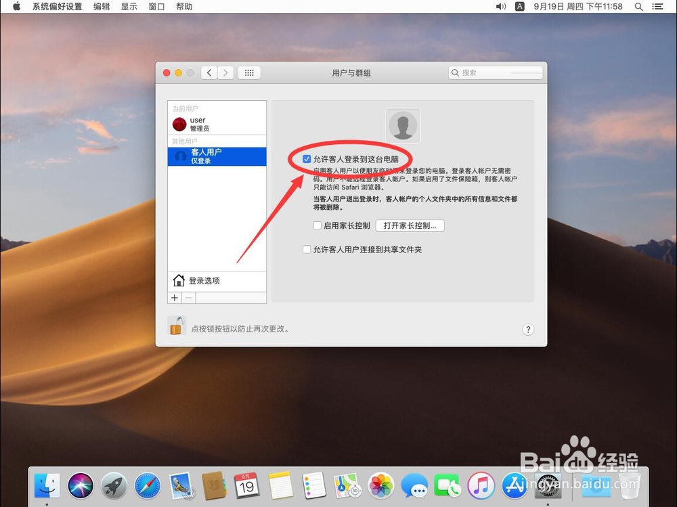Open the show-all preferences grid icon
This screenshot has height=507, width=677.
249,72
